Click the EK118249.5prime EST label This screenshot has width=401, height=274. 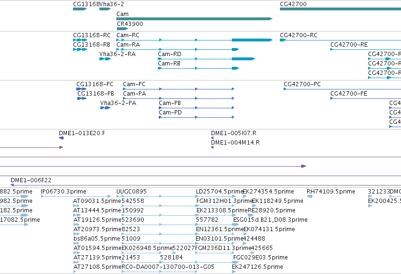(278, 201)
